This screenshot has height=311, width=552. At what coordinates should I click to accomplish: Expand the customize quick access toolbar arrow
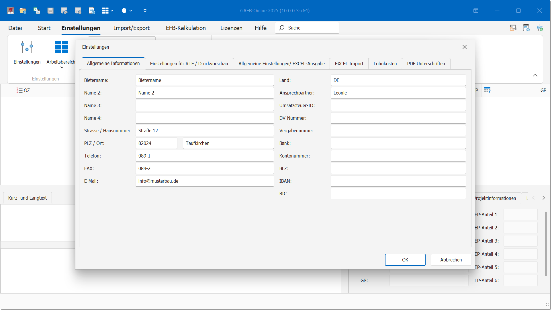(x=145, y=11)
